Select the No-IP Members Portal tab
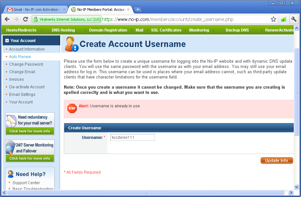Viewport: 301px width, 197px height. tap(101, 10)
